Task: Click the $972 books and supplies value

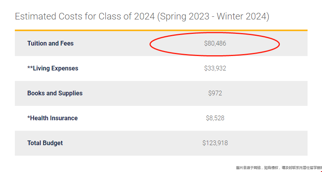Action: tap(215, 93)
